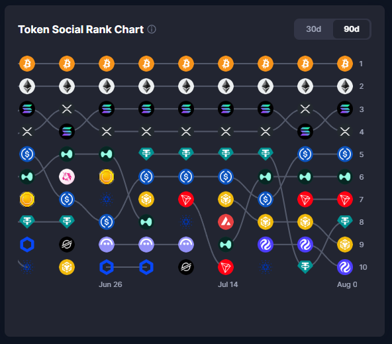Viewport: 392px width, 344px height.
Task: Click the rank number "5" label
Action: pos(362,154)
